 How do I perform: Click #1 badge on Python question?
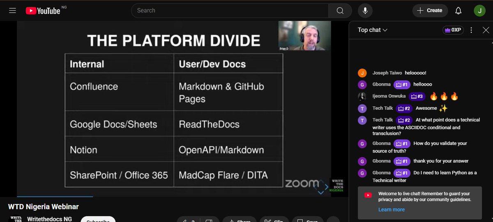402,173
